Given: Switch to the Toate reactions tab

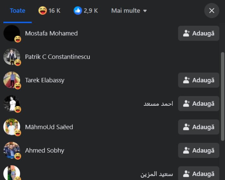Looking at the screenshot, I should tap(18, 11).
